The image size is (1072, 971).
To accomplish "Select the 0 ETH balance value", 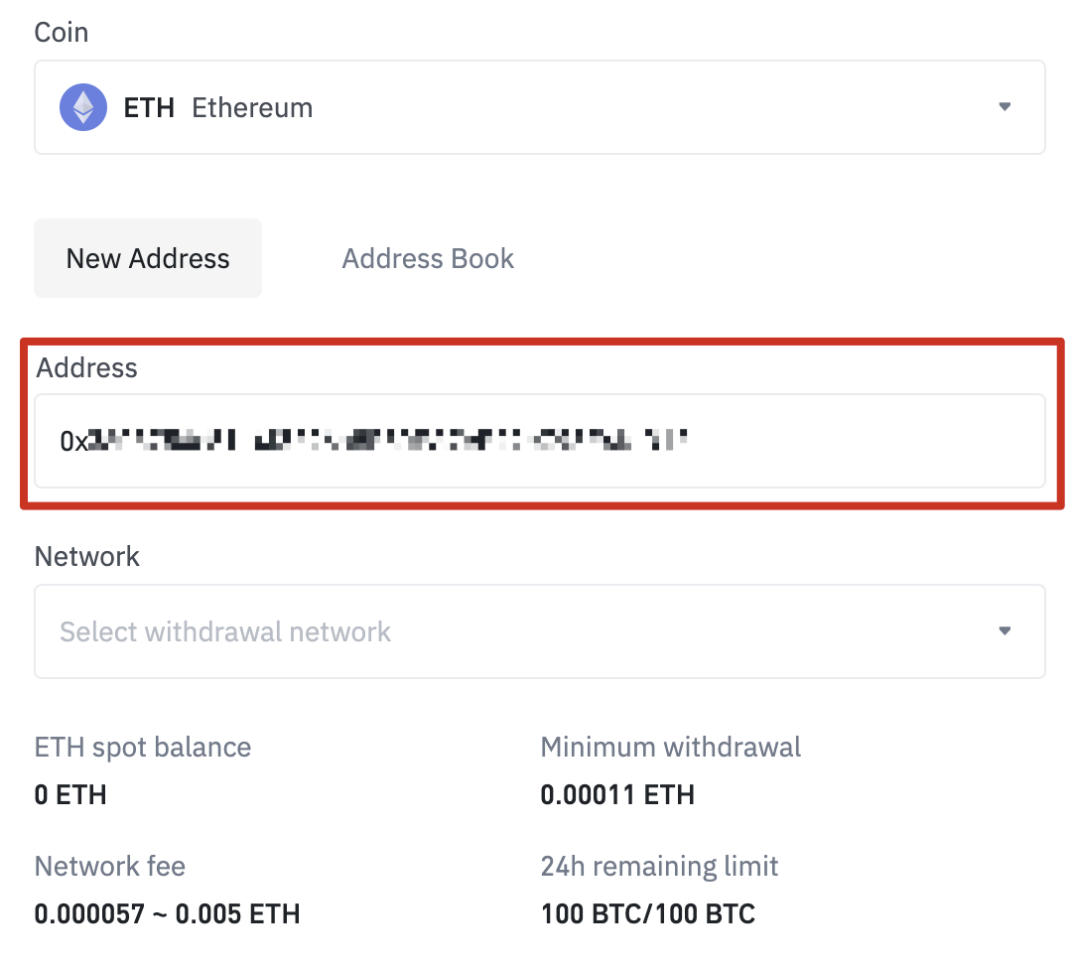I will (x=70, y=795).
